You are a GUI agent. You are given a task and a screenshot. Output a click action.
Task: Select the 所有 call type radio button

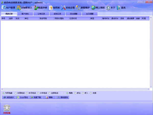[x=67, y=93]
